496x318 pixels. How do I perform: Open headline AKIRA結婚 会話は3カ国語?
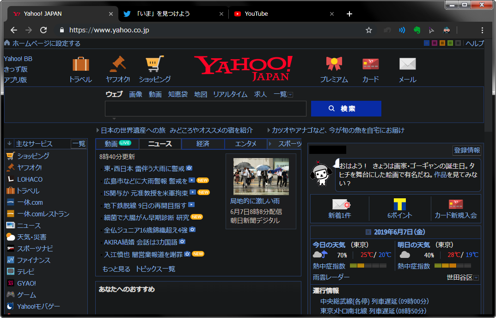[141, 242]
